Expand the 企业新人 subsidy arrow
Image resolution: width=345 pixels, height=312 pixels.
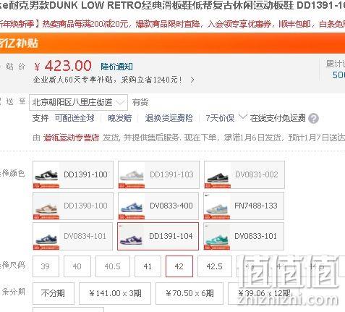pos(192,80)
